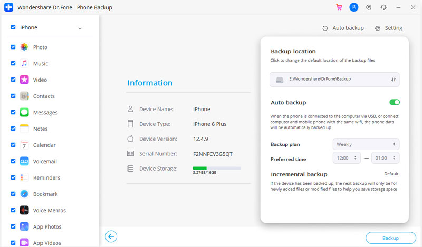Viewport: 422px width, 247px height.
Task: Click the App Videos camera icon
Action: 24,242
